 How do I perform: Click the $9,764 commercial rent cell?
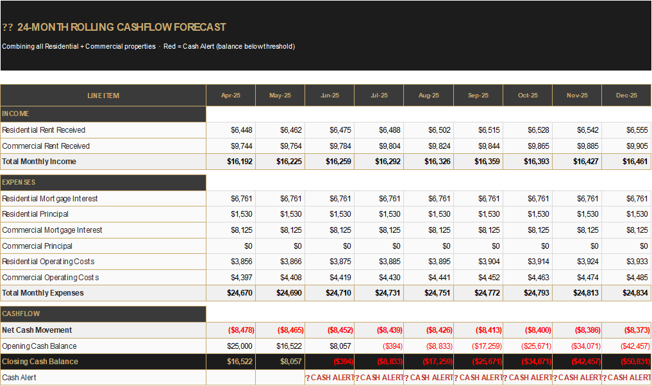tap(280, 146)
